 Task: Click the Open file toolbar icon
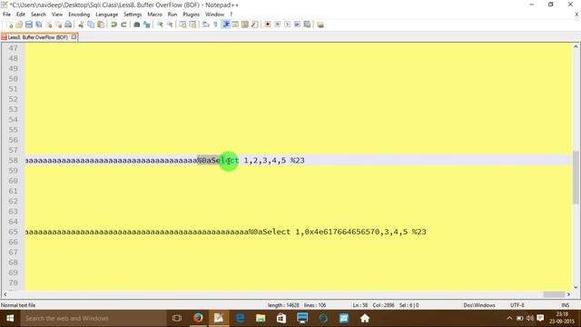point(19,25)
